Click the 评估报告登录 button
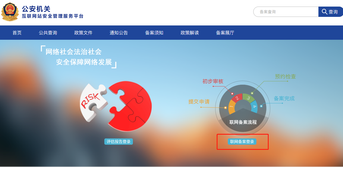 [x=119, y=142]
